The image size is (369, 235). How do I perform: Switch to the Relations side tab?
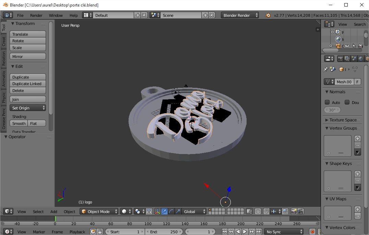4,58
